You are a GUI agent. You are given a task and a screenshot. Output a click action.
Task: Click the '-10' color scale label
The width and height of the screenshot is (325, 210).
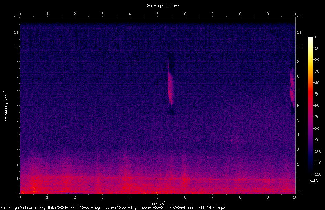[x=316, y=48]
